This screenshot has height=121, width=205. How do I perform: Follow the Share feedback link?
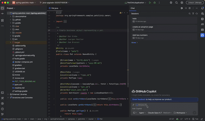(139, 99)
